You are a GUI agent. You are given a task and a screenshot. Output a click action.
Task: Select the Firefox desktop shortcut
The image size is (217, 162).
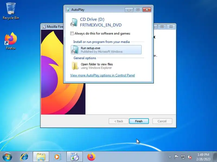(11, 41)
